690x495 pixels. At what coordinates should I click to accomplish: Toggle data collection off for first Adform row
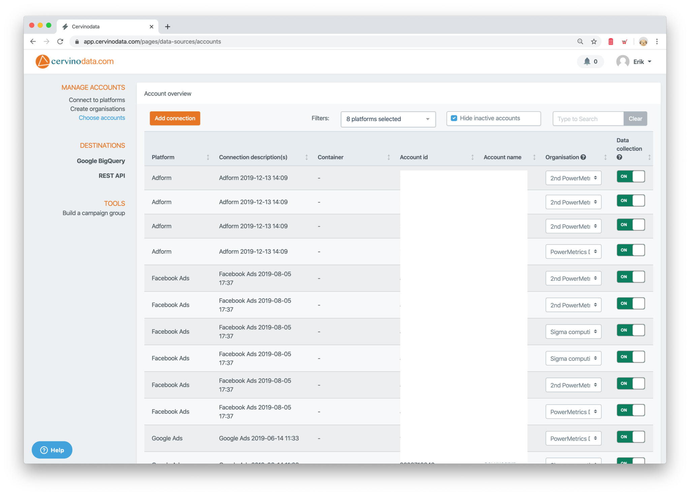(630, 176)
